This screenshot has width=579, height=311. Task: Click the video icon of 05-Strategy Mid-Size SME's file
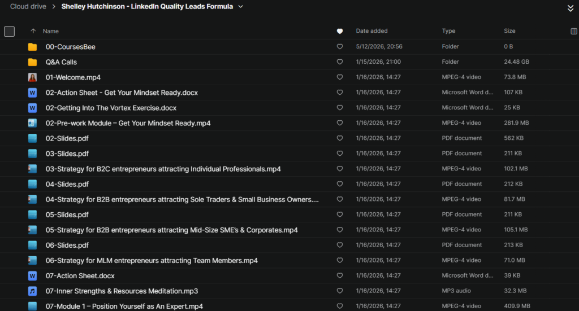click(x=32, y=230)
